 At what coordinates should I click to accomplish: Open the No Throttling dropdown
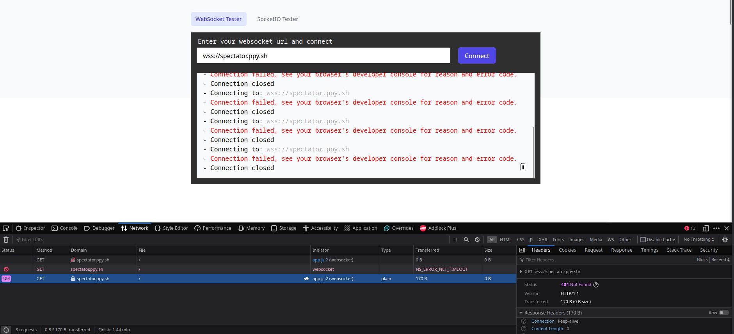(x=699, y=240)
